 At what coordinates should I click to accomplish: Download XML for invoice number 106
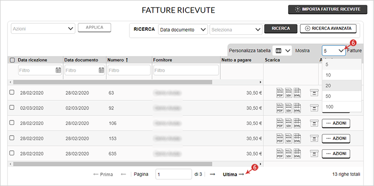tap(297, 123)
